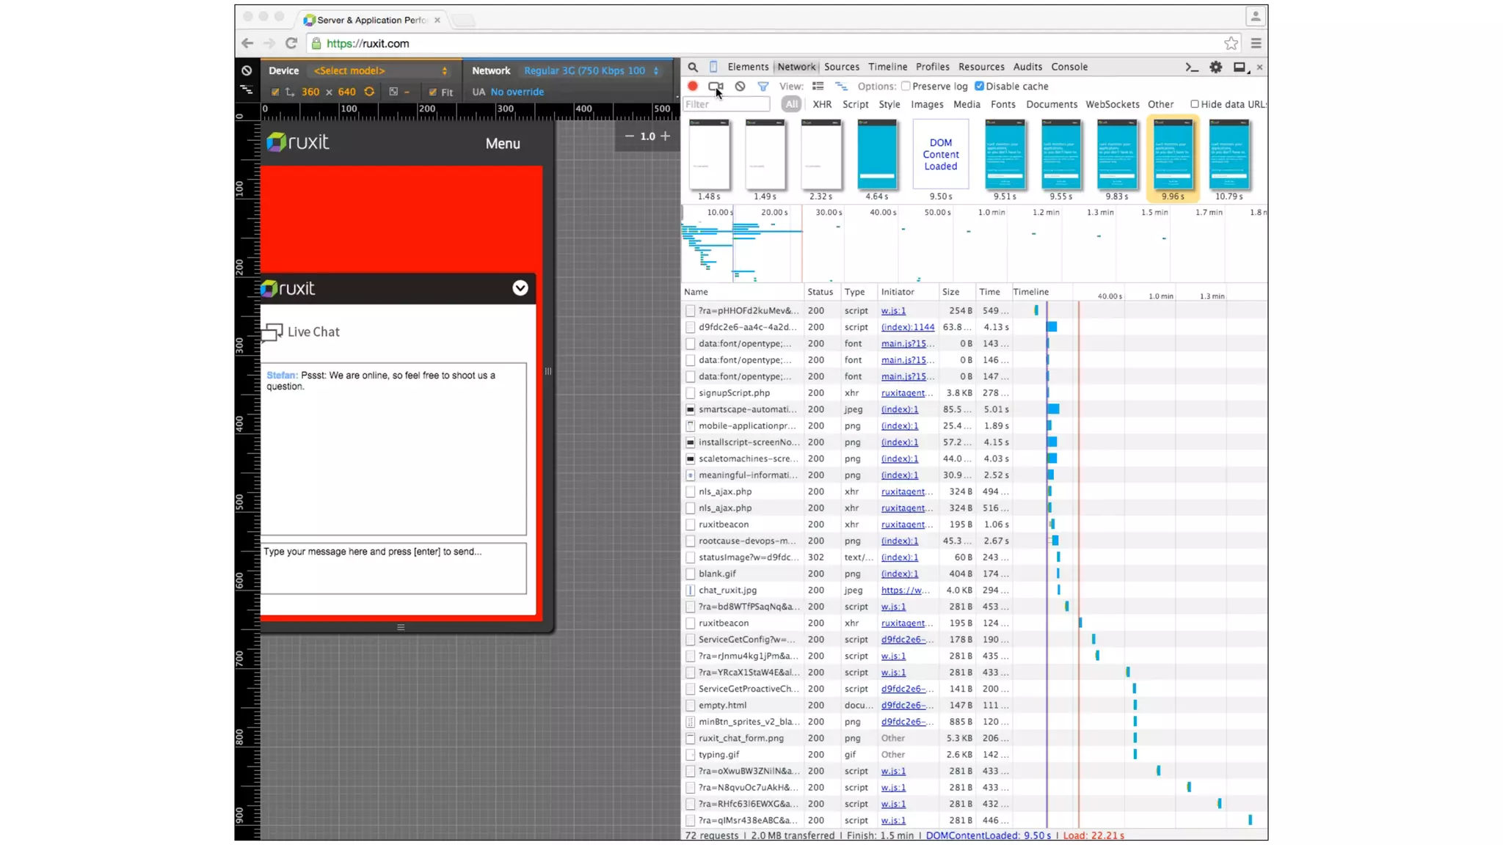Viewport: 1503px width, 845px height.
Task: Uncheck Disable cache option
Action: coord(979,86)
